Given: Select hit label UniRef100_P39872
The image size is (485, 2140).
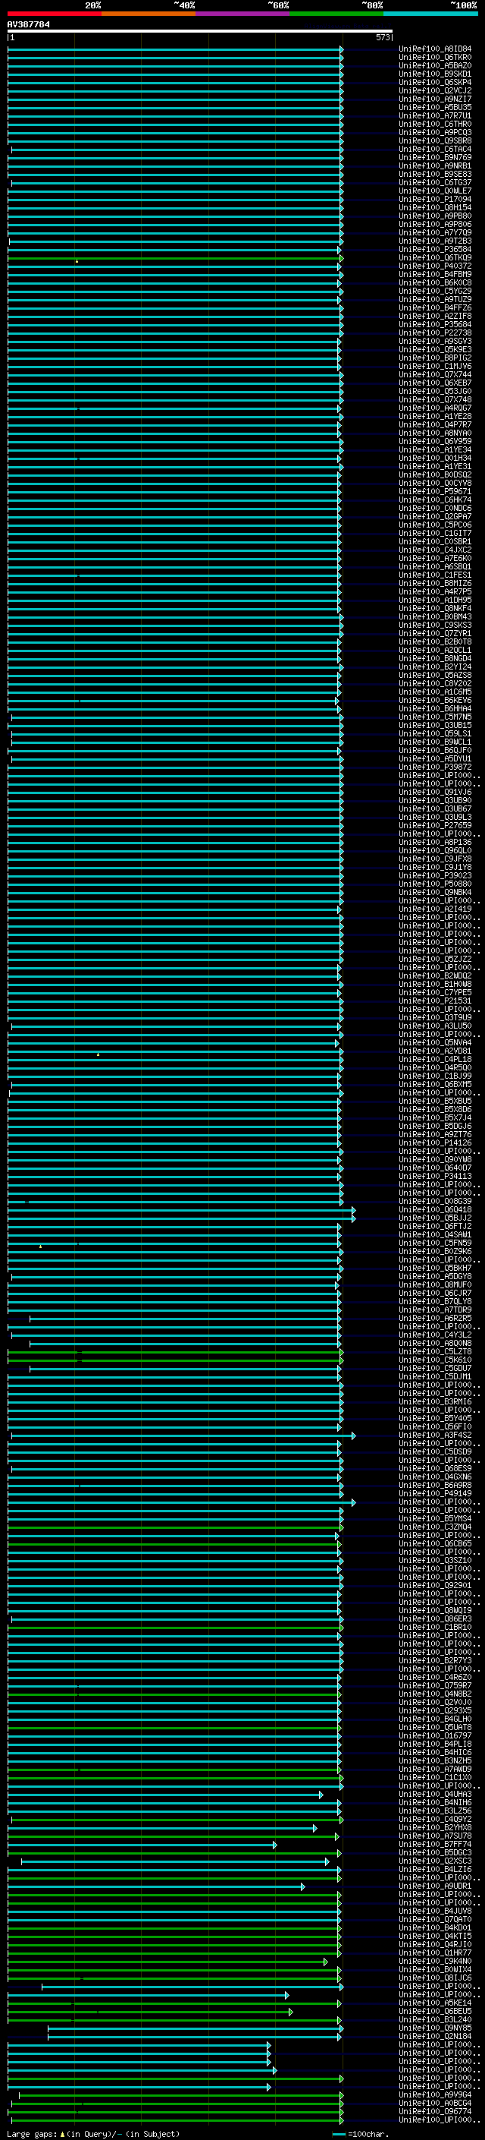Looking at the screenshot, I should 435,767.
